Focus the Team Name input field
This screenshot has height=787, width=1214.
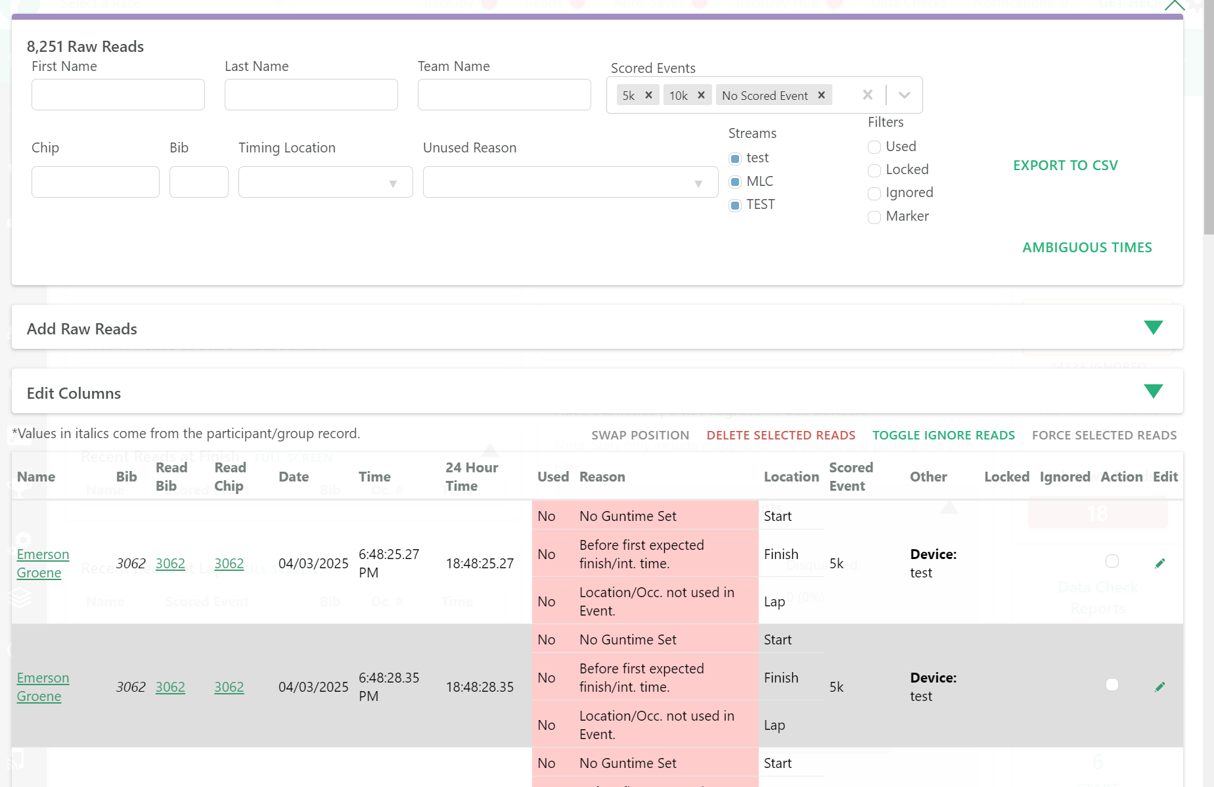505,95
